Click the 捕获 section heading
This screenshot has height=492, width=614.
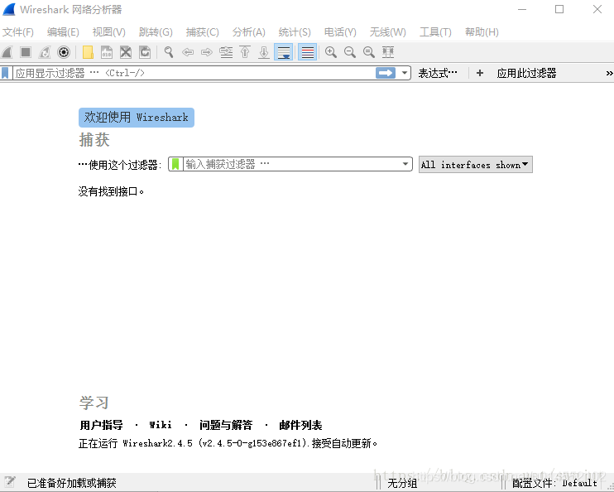click(94, 139)
